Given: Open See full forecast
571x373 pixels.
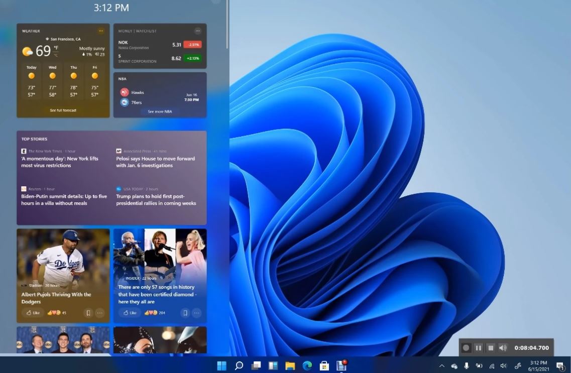Looking at the screenshot, I should click(x=63, y=110).
